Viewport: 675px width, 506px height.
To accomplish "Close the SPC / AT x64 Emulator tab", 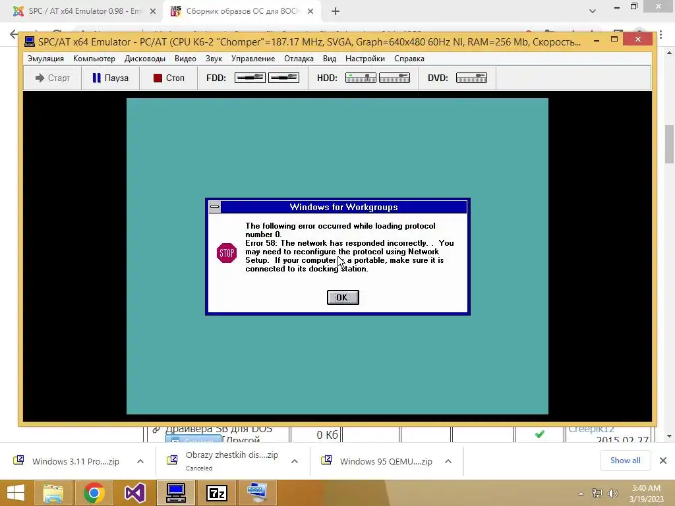I will coord(153,11).
